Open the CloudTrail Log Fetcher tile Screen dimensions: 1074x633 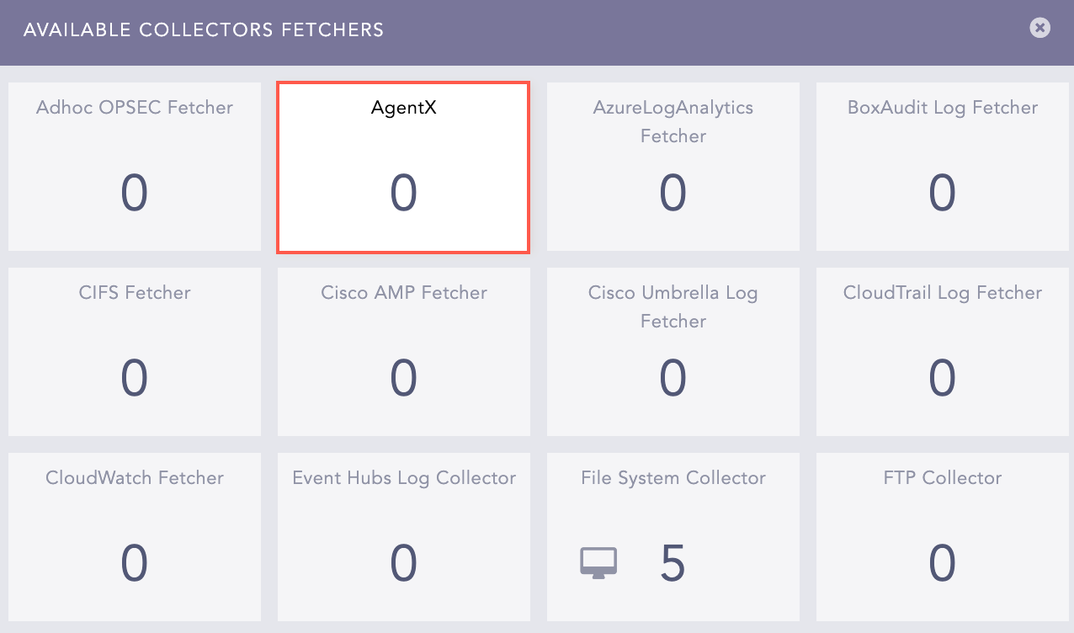point(942,352)
